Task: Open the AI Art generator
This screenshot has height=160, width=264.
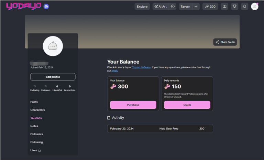Action: (161, 7)
